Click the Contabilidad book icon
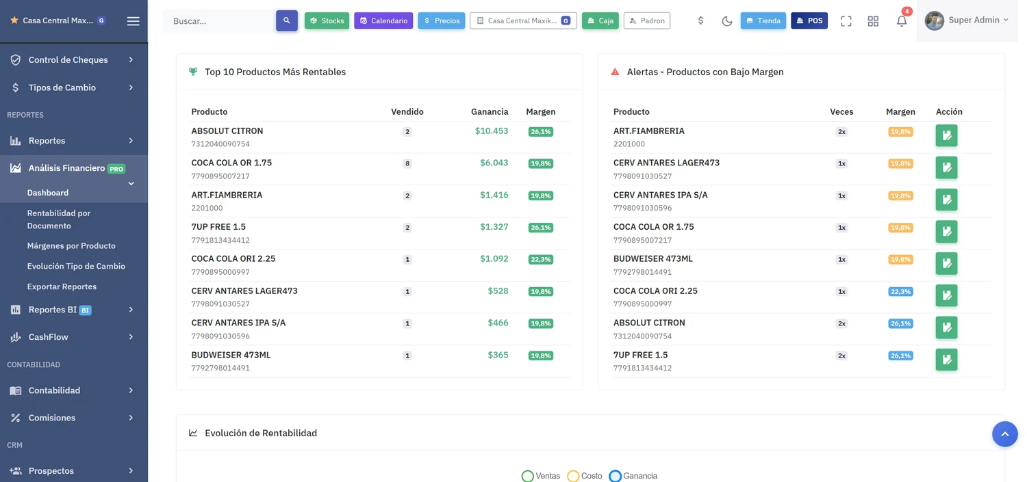This screenshot has width=1027, height=482. (15, 390)
